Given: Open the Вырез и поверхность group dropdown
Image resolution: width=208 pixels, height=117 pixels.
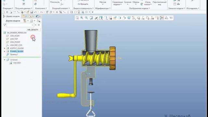Looking at the screenshot, I should (84, 8).
